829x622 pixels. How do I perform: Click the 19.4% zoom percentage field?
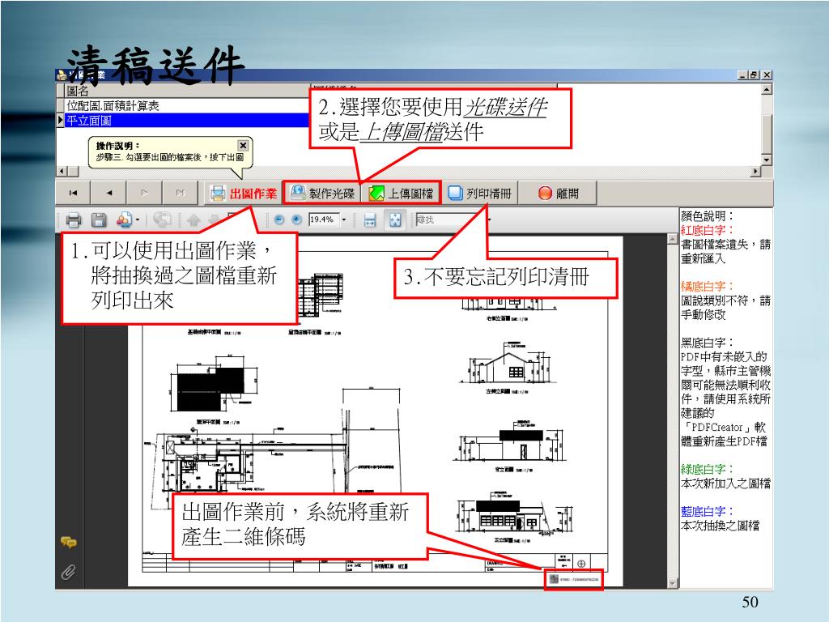324,219
